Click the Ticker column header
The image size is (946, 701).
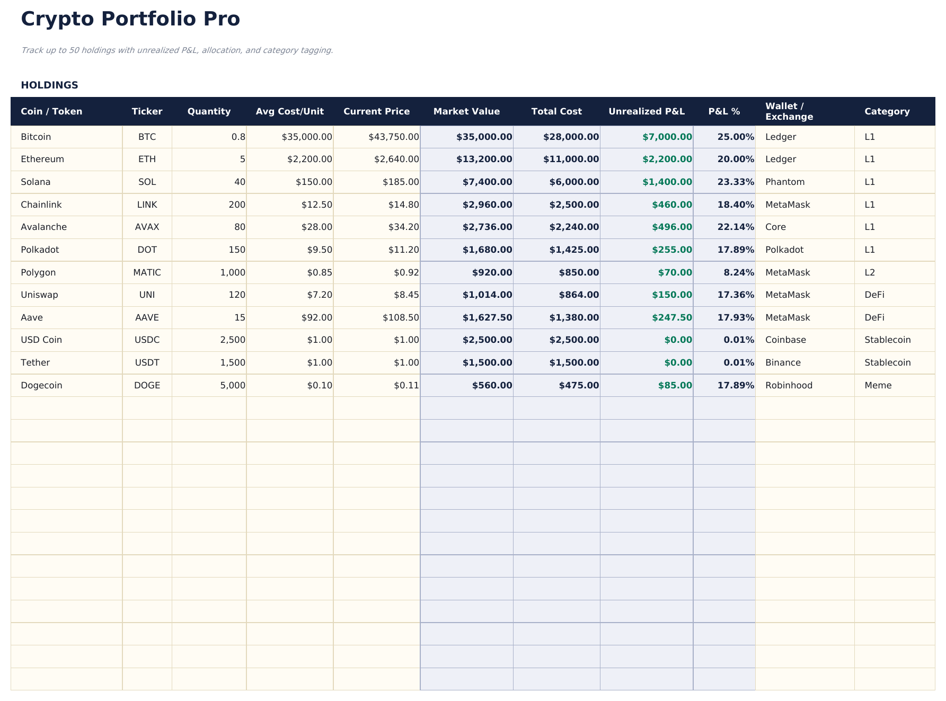point(147,111)
